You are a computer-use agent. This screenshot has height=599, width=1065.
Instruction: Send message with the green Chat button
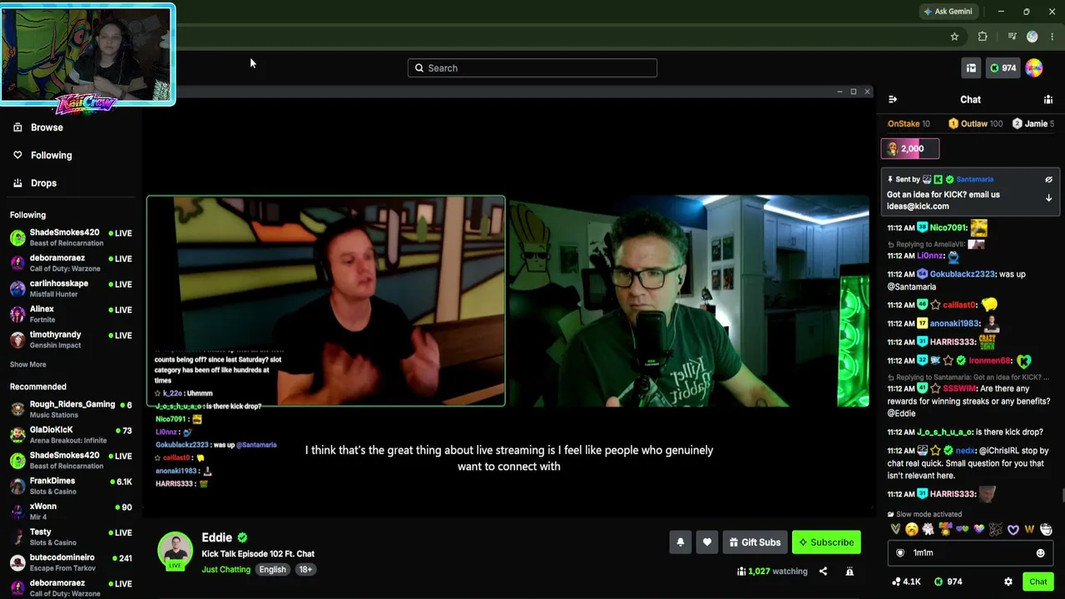click(1038, 582)
